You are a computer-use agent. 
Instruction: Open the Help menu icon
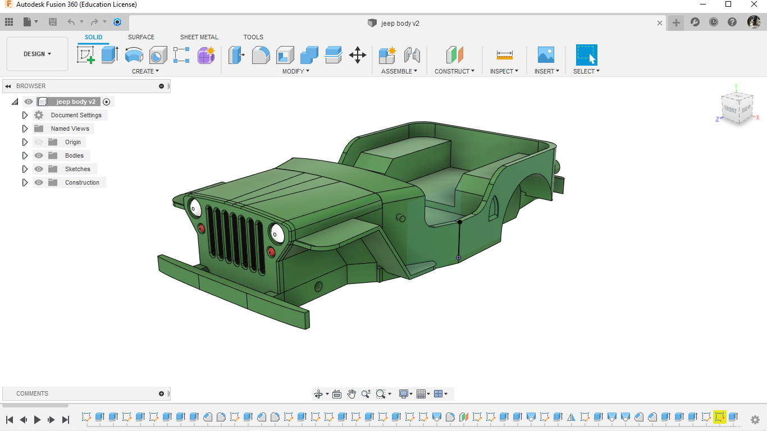[732, 22]
